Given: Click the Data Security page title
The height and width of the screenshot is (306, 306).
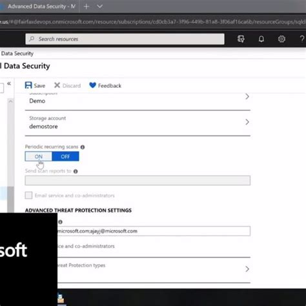Looking at the screenshot, I should click(x=25, y=66).
